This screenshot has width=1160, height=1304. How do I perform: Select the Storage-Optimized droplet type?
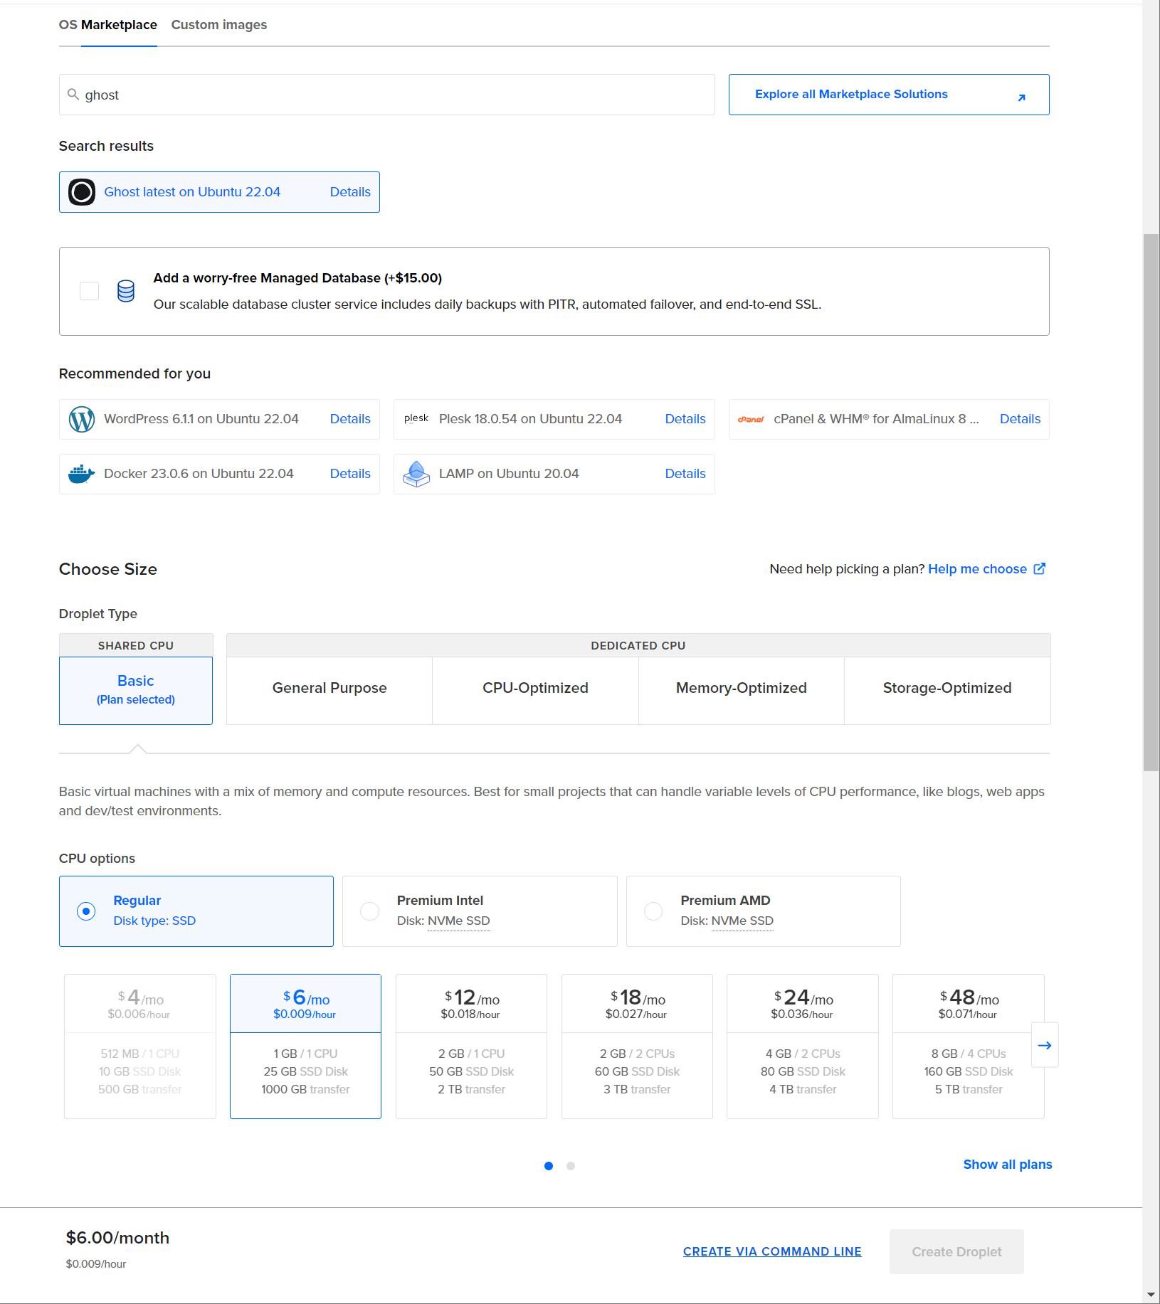point(947,688)
